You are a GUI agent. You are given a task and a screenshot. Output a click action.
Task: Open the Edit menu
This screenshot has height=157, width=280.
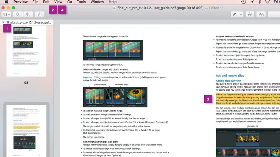(46, 2)
